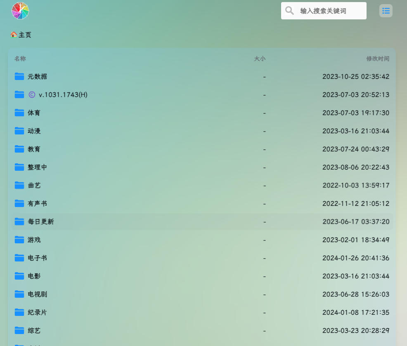The image size is (407, 346).
Task: Open the 元数据 folder icon
Action: (x=19, y=76)
